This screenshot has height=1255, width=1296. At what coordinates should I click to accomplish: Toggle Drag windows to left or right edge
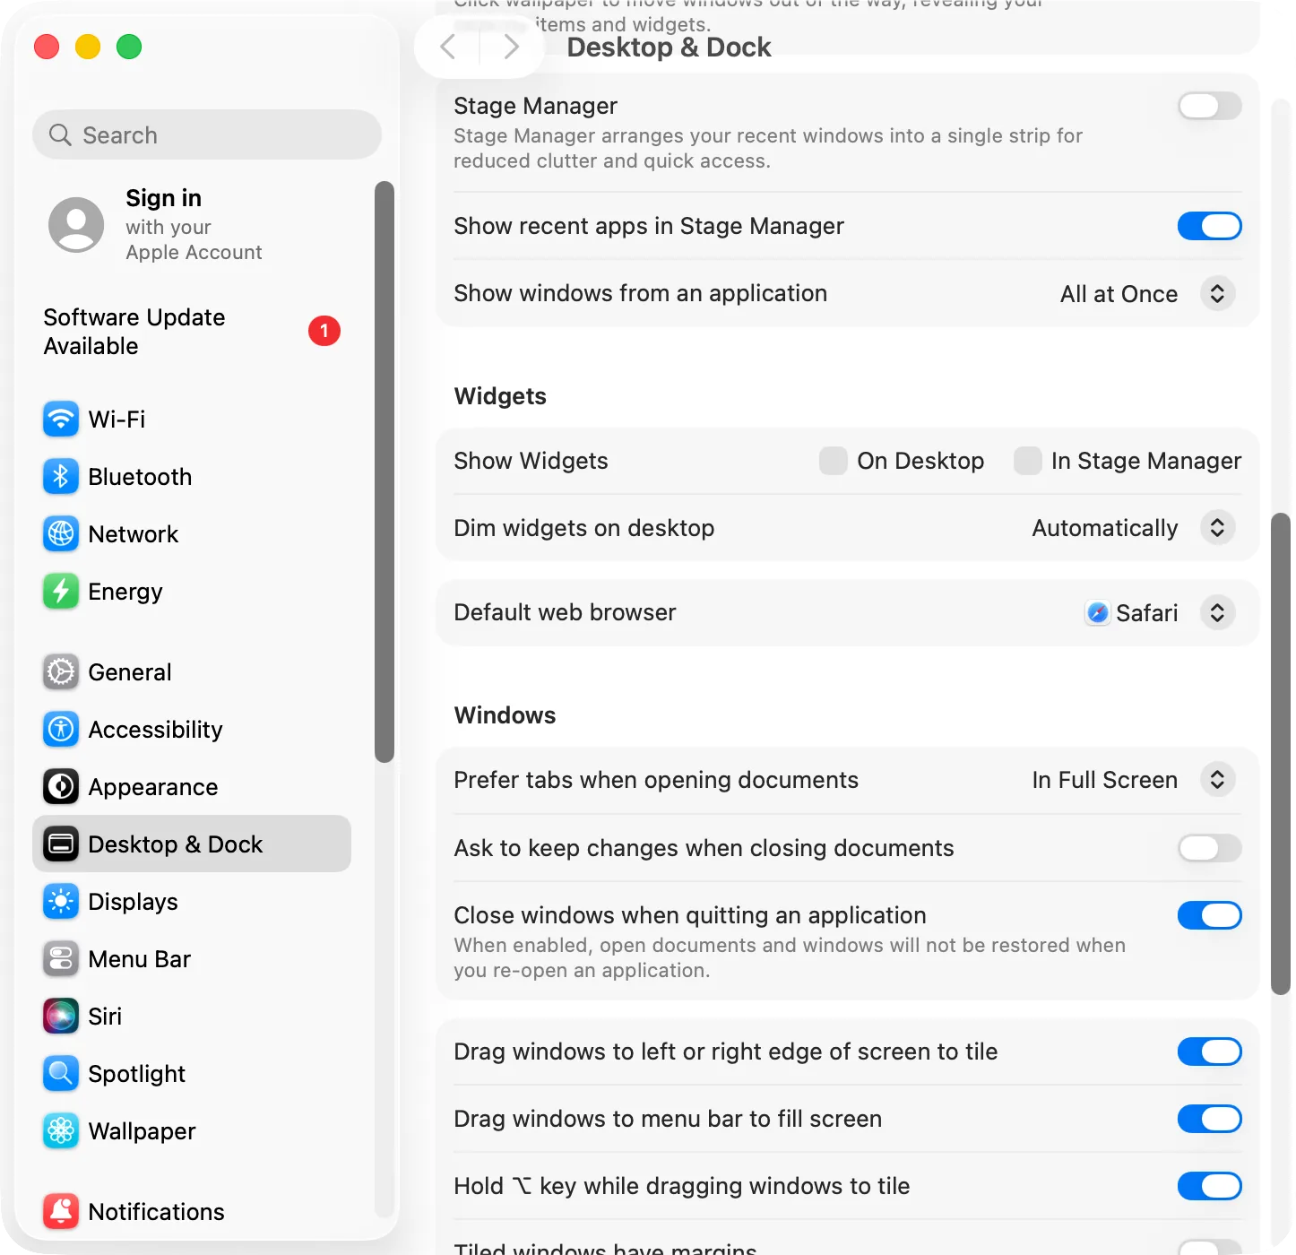tap(1210, 1052)
